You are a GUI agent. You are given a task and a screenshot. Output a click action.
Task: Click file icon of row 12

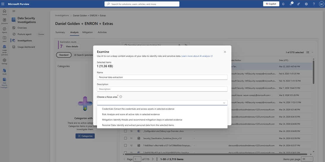click(x=139, y=145)
